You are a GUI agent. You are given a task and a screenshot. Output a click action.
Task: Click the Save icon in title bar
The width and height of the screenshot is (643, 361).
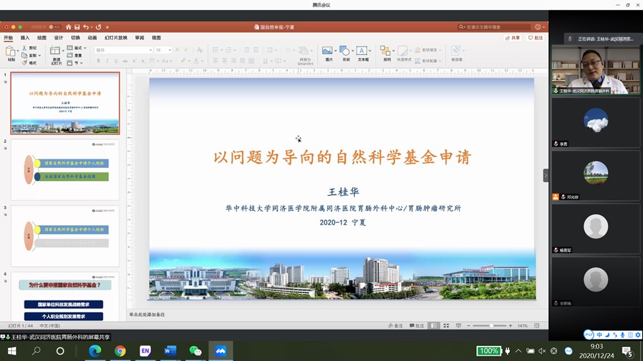(x=77, y=27)
